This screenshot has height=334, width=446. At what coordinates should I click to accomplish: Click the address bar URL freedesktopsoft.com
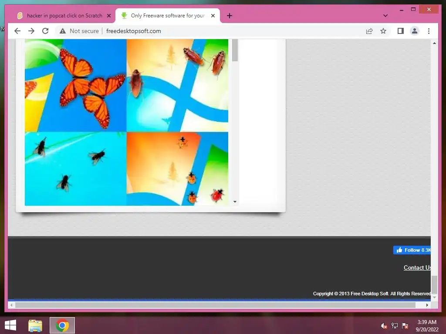(x=133, y=31)
